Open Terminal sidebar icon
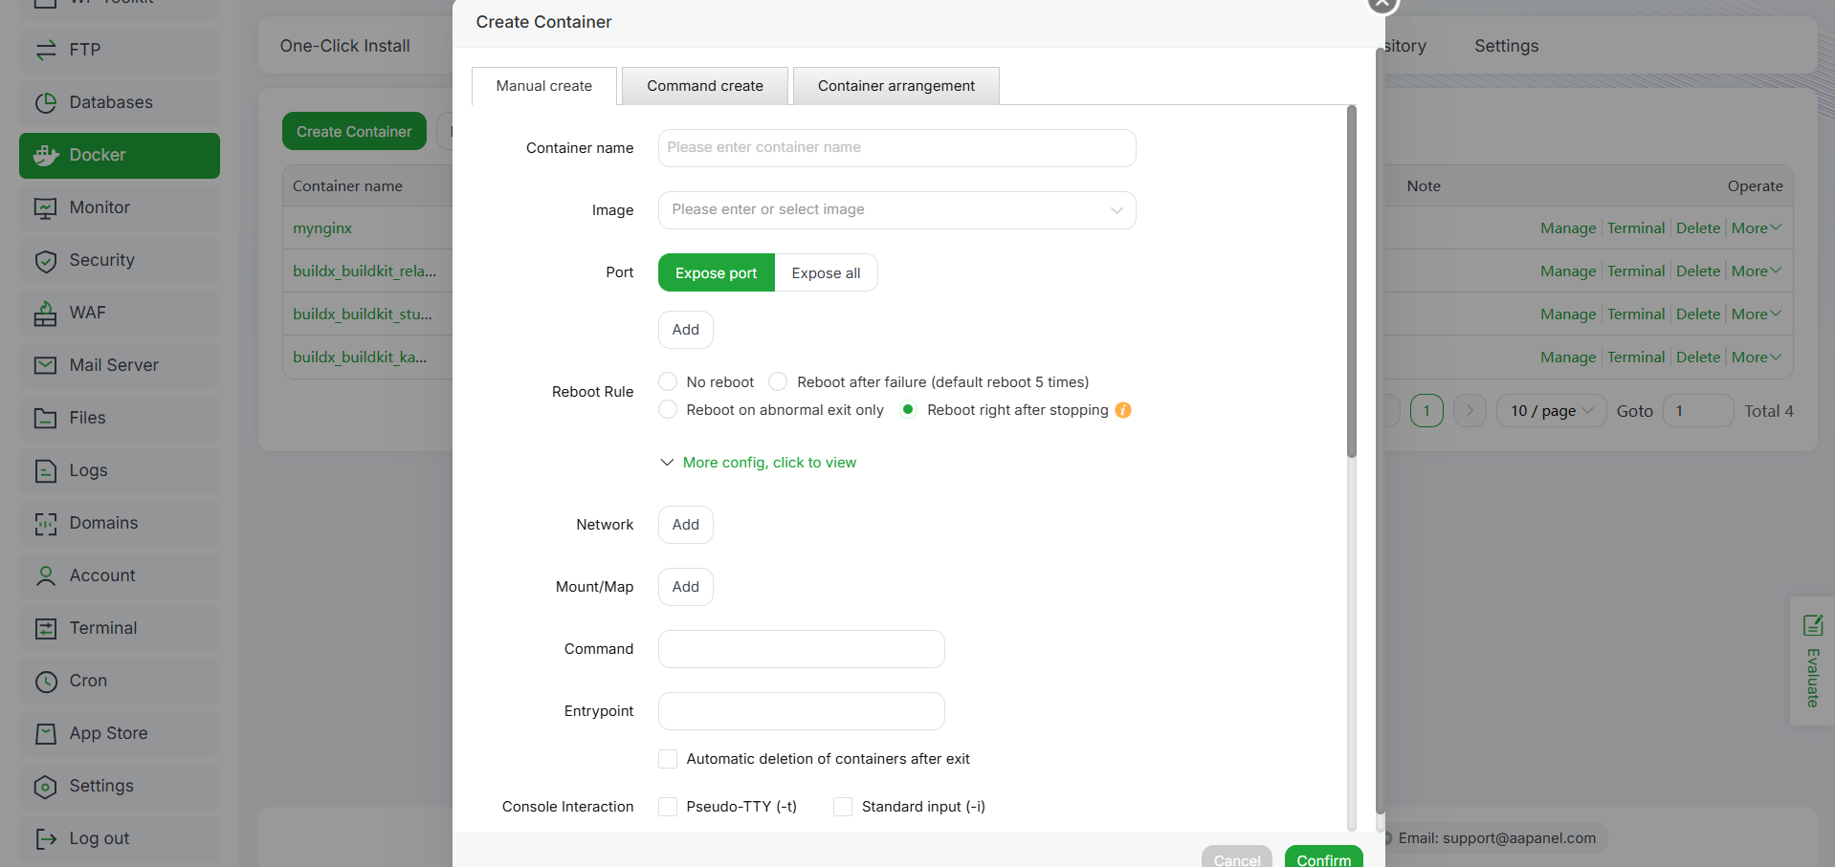 pos(46,628)
